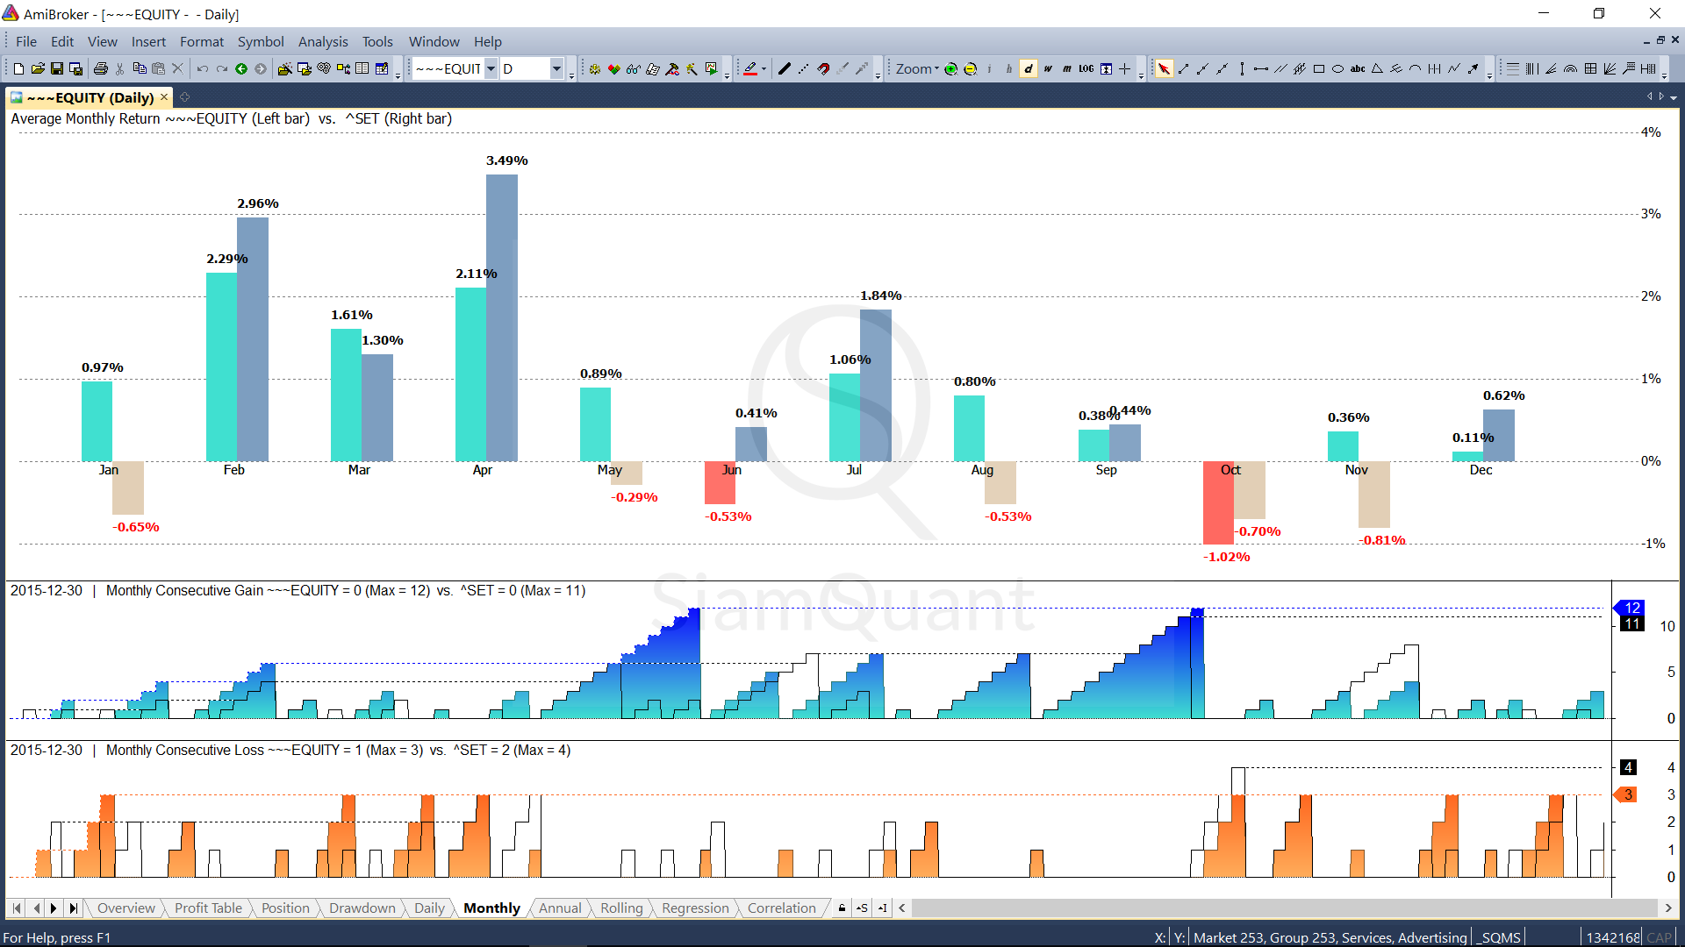This screenshot has width=1685, height=947.
Task: Open the ~~~EQUITY symbol dropdown
Action: [x=491, y=69]
